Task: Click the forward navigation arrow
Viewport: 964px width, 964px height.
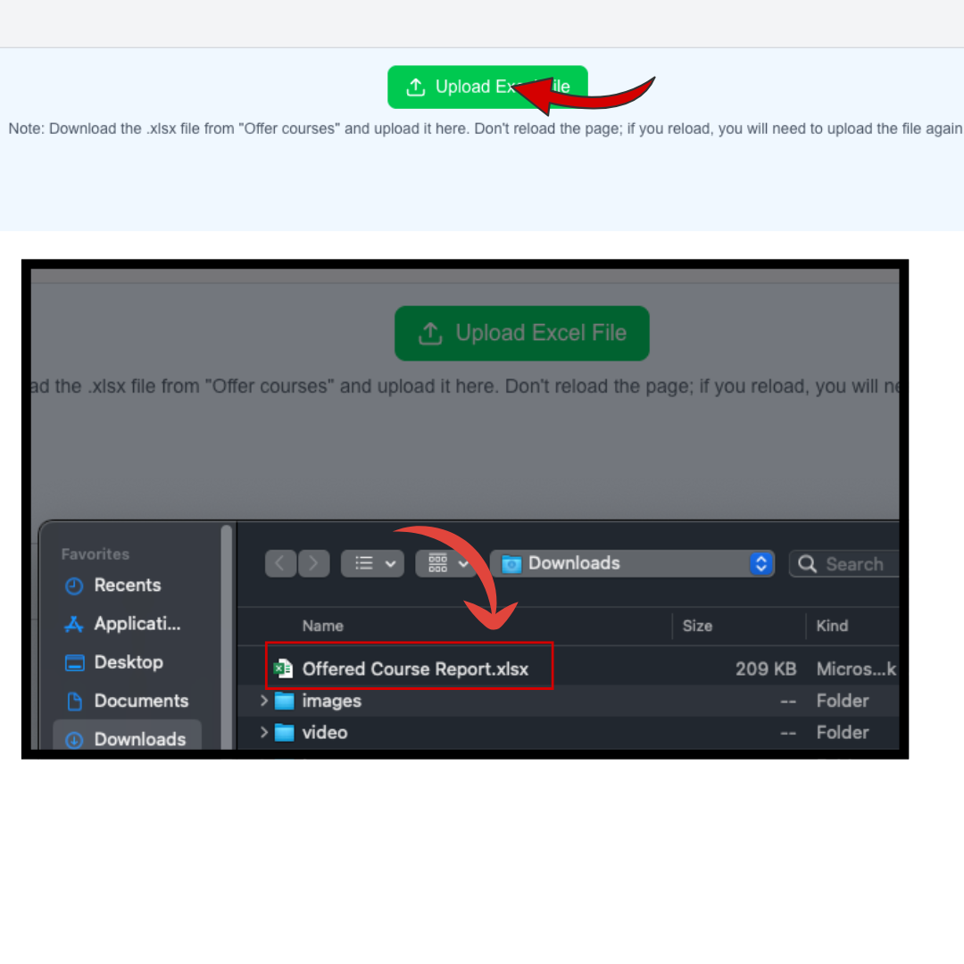Action: [x=313, y=563]
